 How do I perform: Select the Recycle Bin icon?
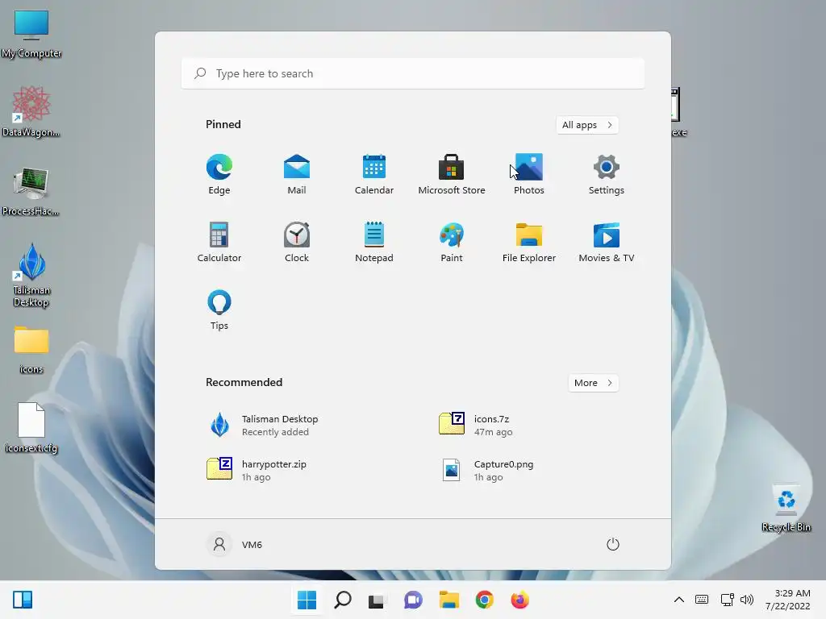(x=786, y=509)
